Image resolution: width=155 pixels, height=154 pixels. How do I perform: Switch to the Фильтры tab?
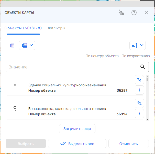pos(57,28)
